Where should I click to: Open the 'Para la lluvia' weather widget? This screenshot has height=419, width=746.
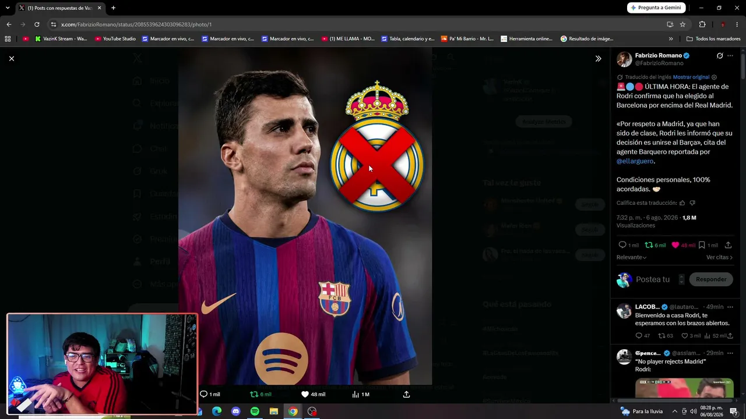642,411
